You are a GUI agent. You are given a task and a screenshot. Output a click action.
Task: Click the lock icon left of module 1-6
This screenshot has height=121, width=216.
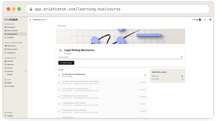tap(59, 82)
